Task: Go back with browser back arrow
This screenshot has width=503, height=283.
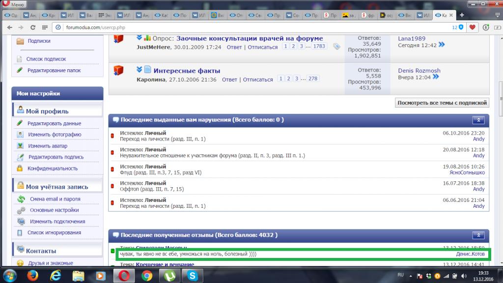Action: (10, 28)
